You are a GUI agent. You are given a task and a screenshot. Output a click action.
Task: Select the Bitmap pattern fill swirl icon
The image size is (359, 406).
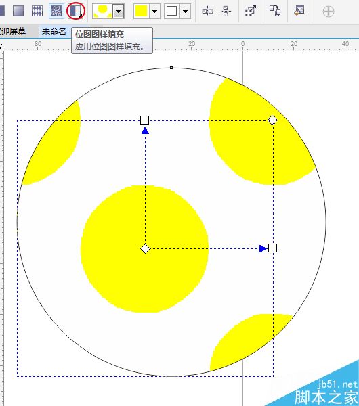pyautogui.click(x=56, y=11)
